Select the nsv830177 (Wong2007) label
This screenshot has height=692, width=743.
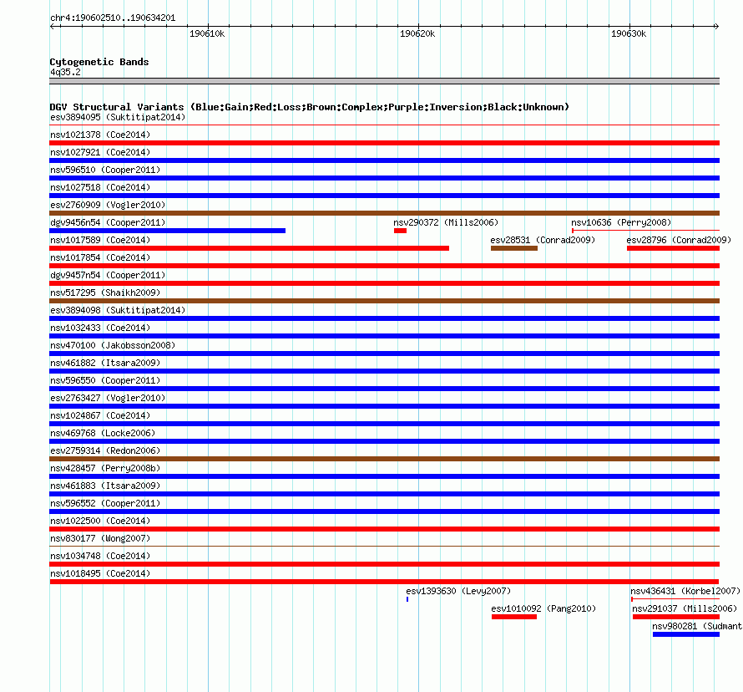coord(100,538)
